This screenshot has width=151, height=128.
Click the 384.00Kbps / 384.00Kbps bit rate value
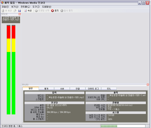coord(58,112)
